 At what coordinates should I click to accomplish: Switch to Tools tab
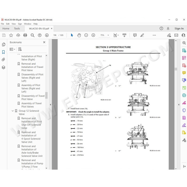[17, 29]
